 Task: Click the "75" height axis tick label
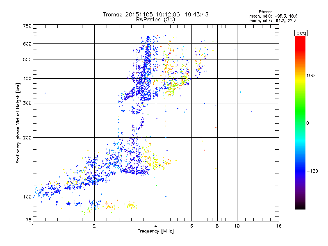pos(29,220)
